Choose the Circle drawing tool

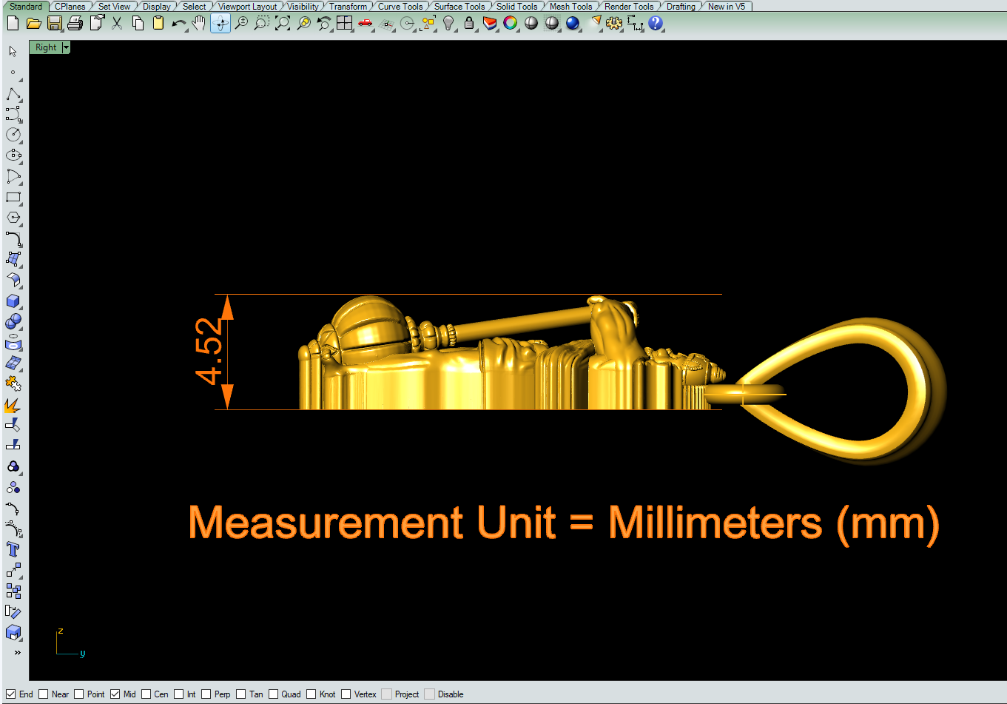13,135
